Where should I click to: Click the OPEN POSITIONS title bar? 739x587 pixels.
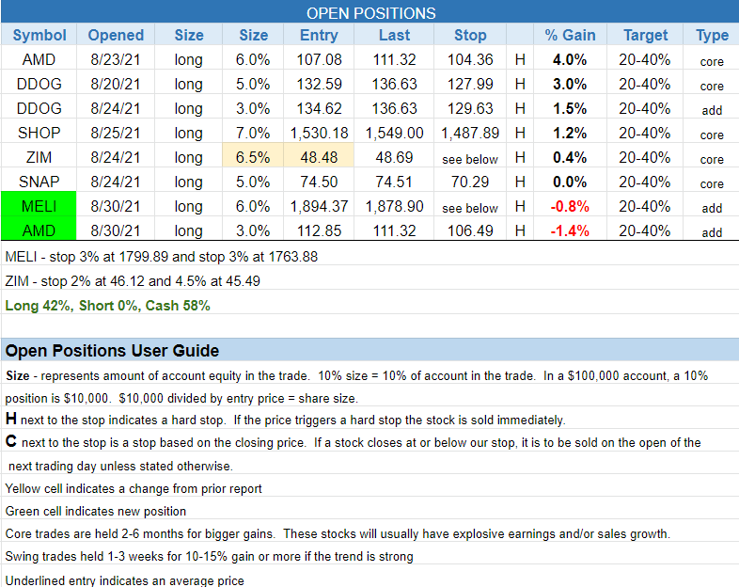371,13
